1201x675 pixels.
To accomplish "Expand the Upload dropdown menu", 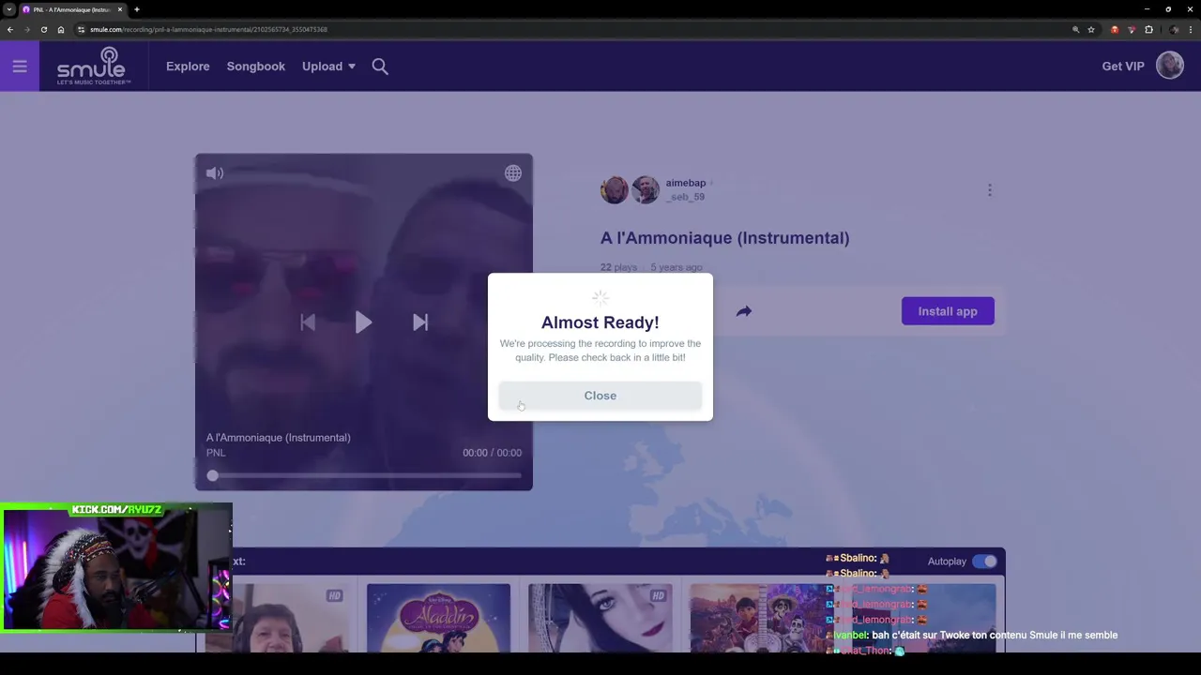I will [x=328, y=67].
